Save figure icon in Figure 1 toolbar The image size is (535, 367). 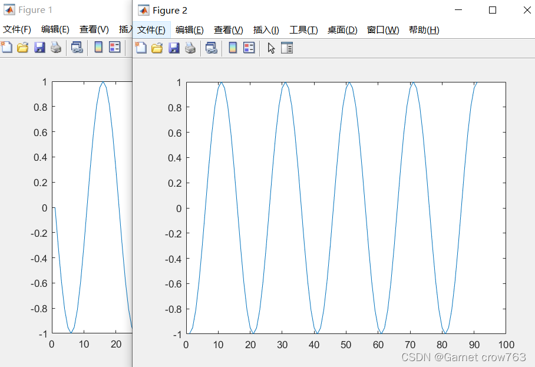[x=39, y=47]
